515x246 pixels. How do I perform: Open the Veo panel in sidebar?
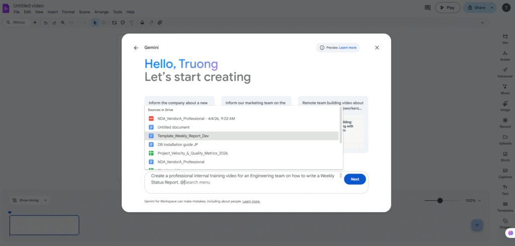505,38
